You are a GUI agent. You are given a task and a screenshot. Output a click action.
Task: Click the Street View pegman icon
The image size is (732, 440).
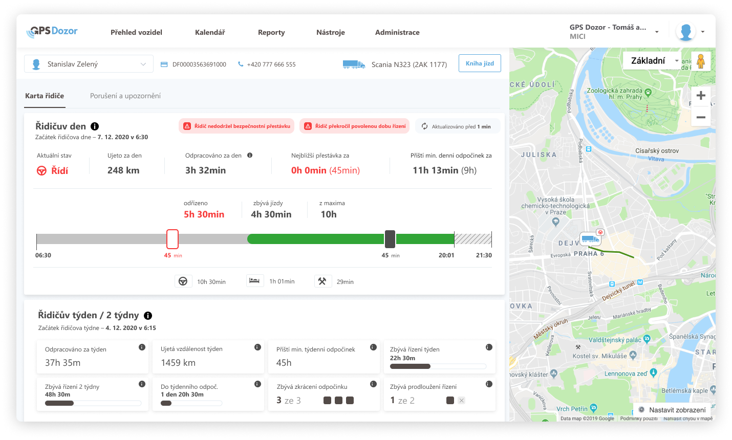click(701, 61)
